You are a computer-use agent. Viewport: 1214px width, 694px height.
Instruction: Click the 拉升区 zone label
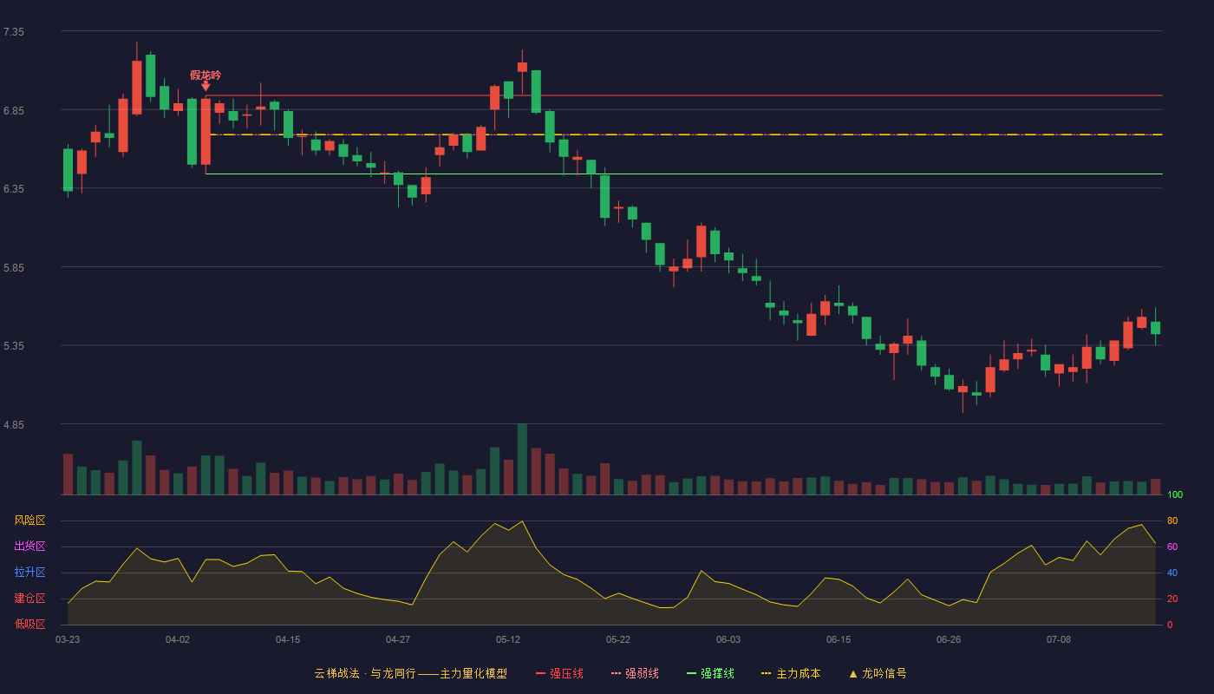click(30, 573)
